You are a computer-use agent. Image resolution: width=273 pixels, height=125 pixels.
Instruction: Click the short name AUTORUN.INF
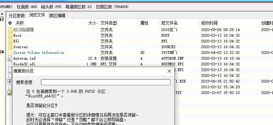pos(172,58)
